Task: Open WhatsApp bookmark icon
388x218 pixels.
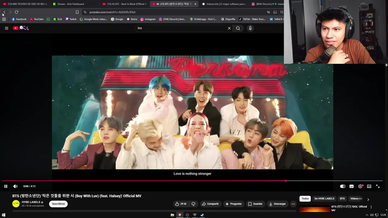Action: tap(48, 19)
